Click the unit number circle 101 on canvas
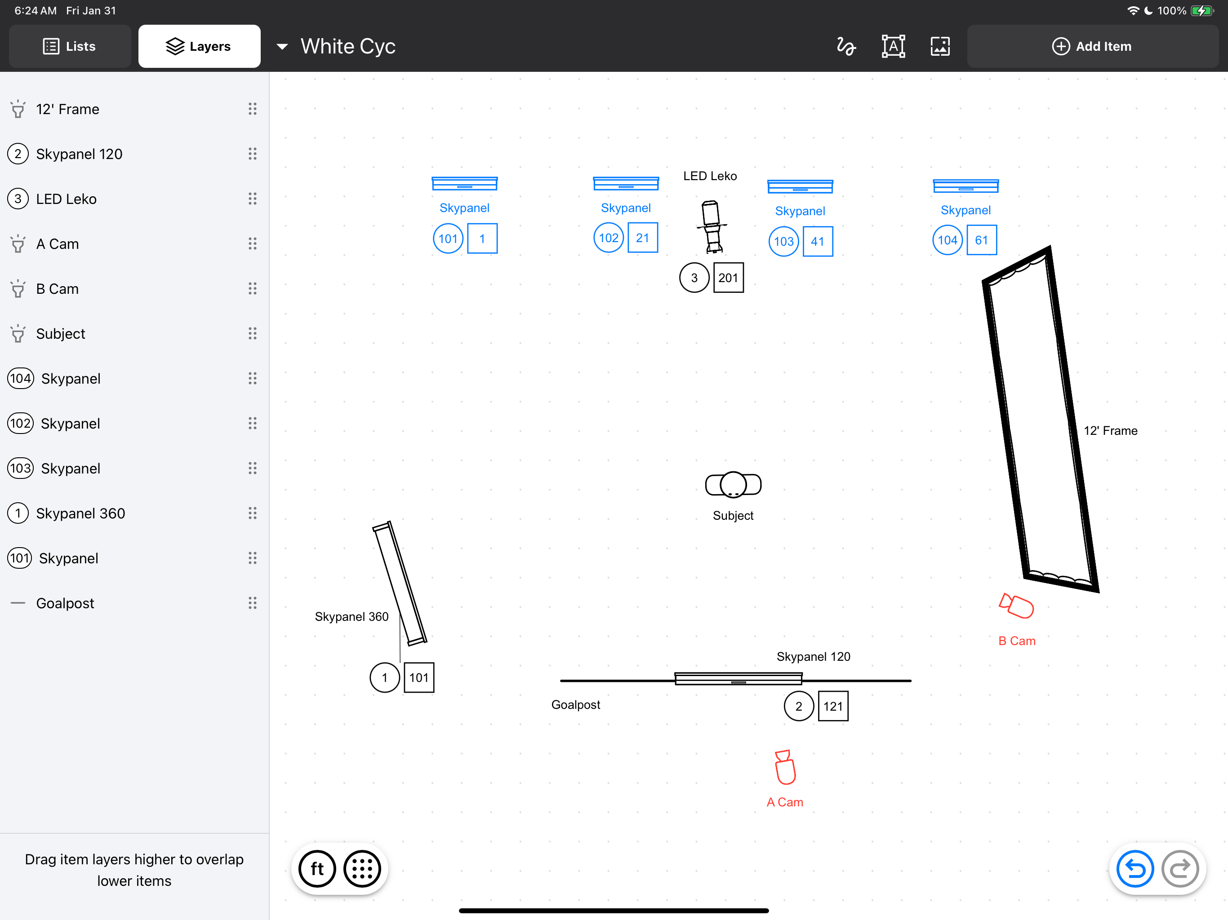The image size is (1228, 920). pyautogui.click(x=448, y=239)
